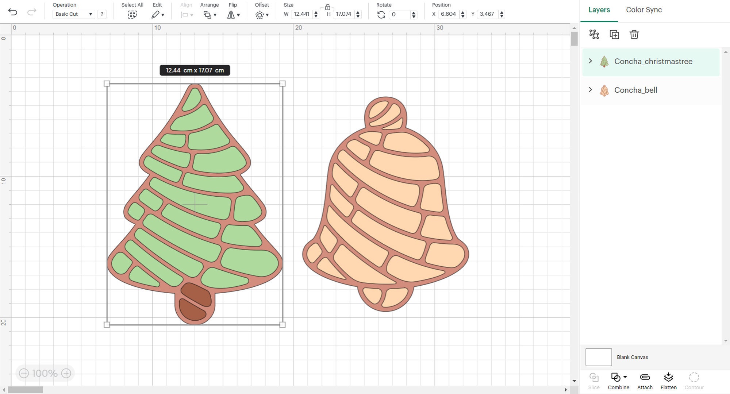Click the Blank Canvas color swatch
Screen dimensions: 730x394
tap(599, 357)
